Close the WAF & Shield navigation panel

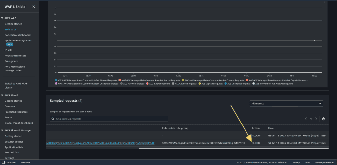point(34,7)
